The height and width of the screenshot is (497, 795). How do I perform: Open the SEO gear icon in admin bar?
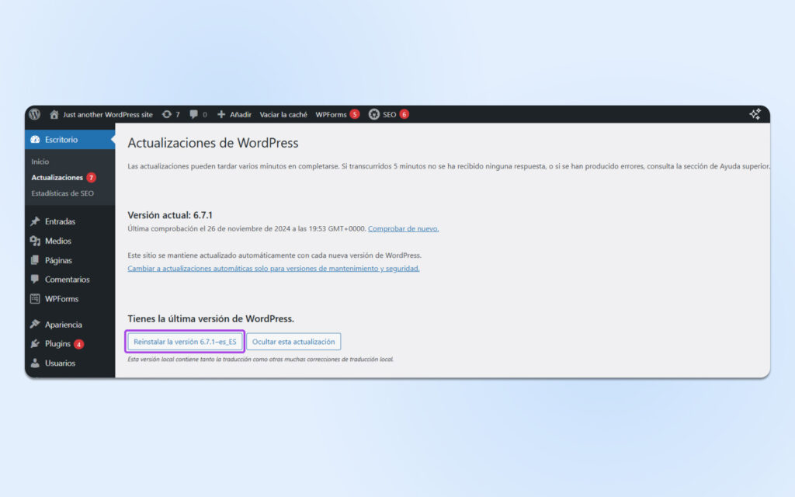[x=373, y=114]
